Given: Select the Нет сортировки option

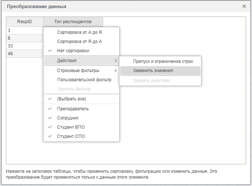Looking at the screenshot, I should click(x=73, y=51).
